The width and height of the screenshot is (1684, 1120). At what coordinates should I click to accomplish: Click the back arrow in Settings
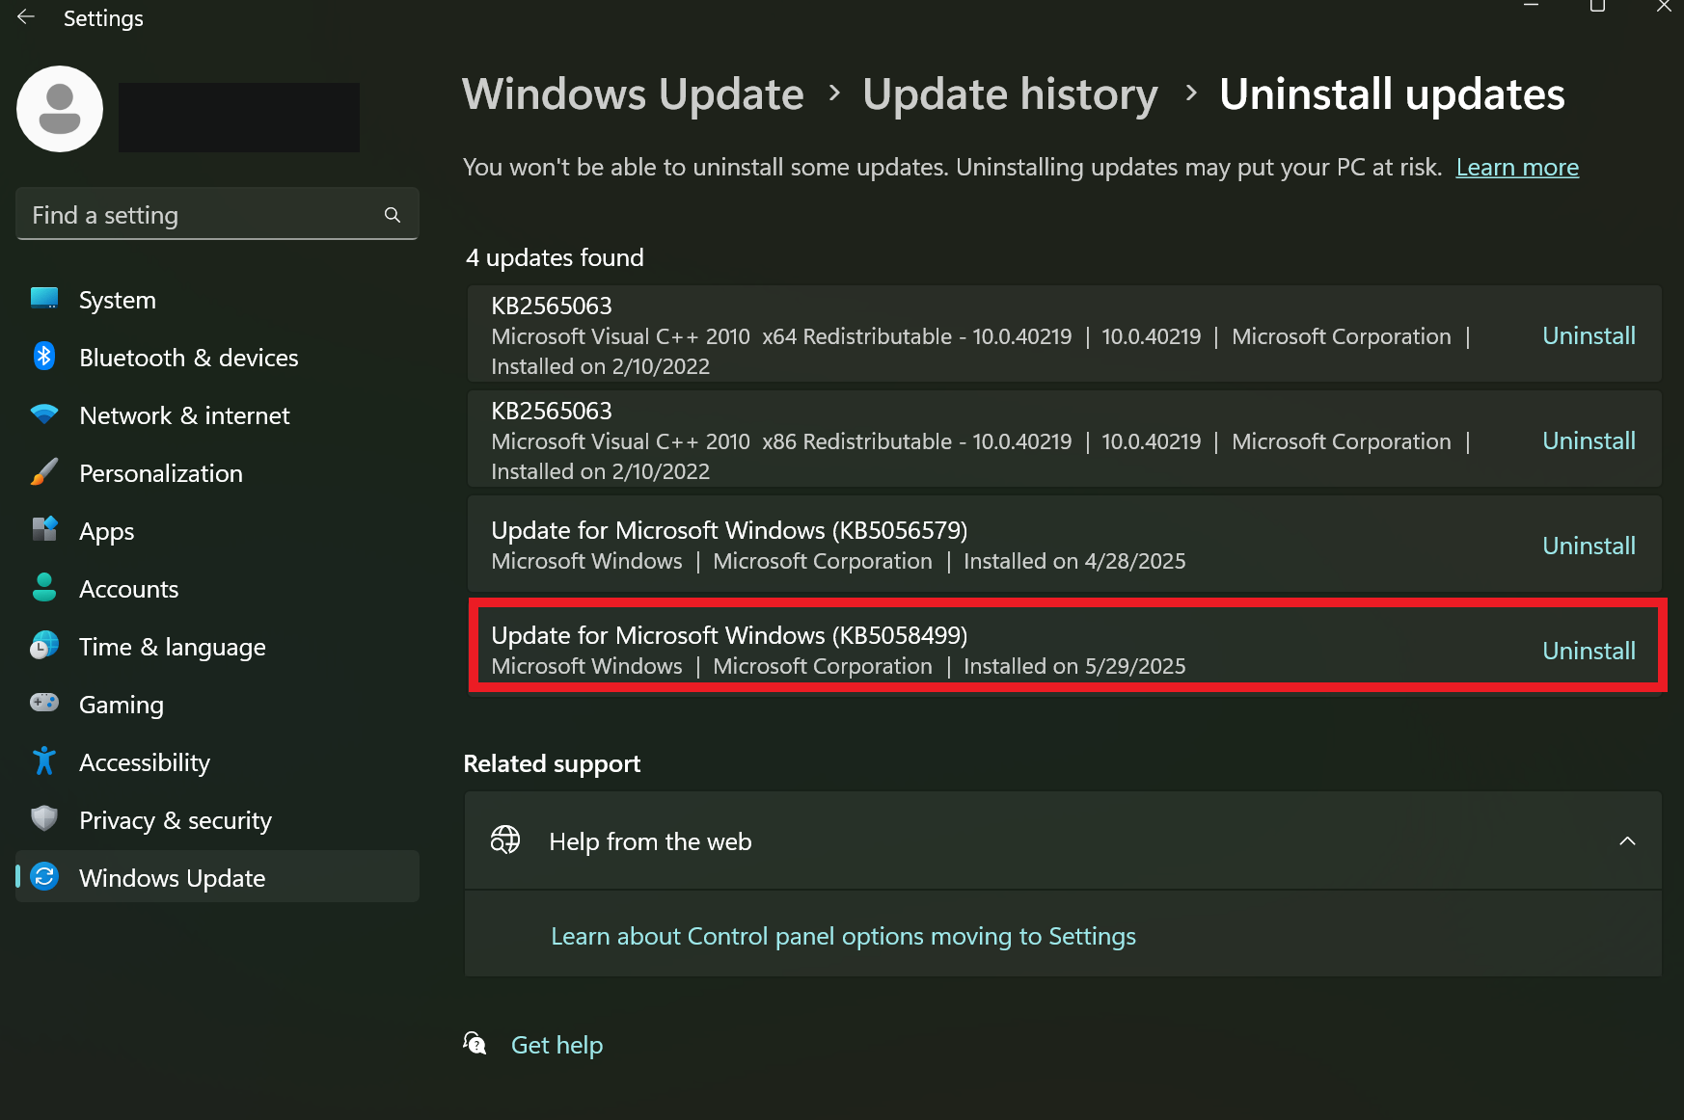point(26,17)
